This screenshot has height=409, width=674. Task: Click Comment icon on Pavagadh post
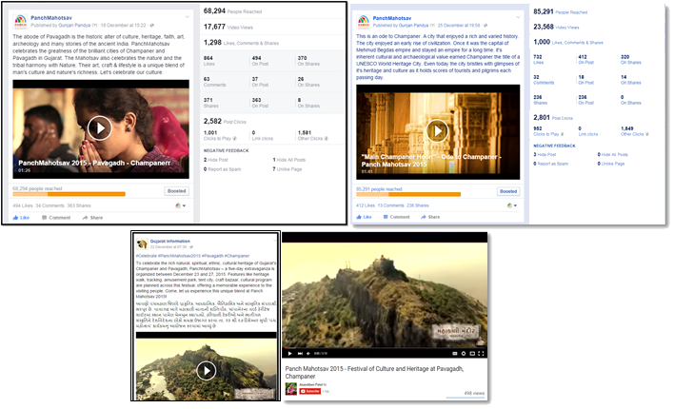coord(55,217)
